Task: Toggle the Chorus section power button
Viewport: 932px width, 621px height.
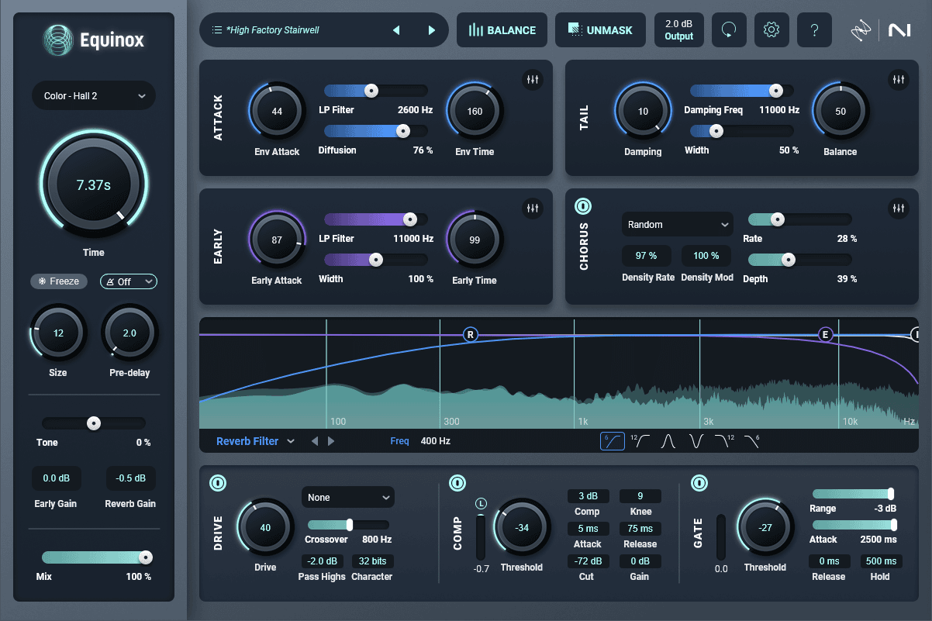Action: (583, 206)
